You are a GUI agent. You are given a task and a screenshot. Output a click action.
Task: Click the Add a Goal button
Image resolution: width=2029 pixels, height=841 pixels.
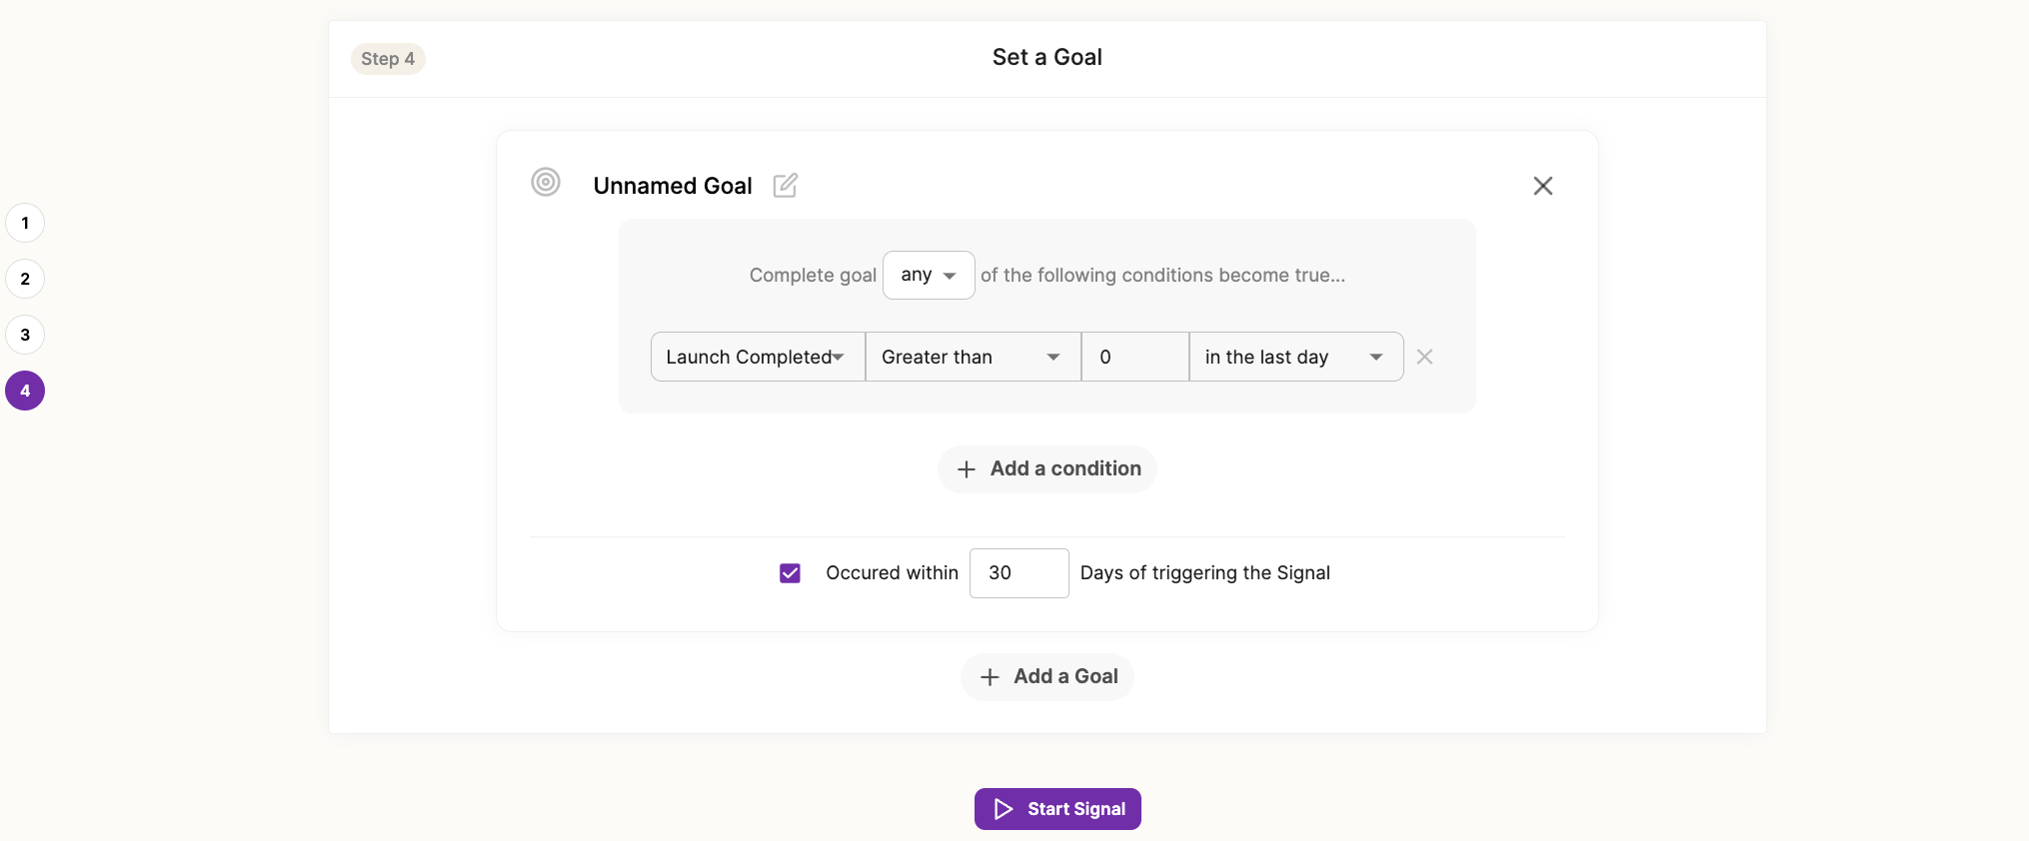pos(1047,677)
